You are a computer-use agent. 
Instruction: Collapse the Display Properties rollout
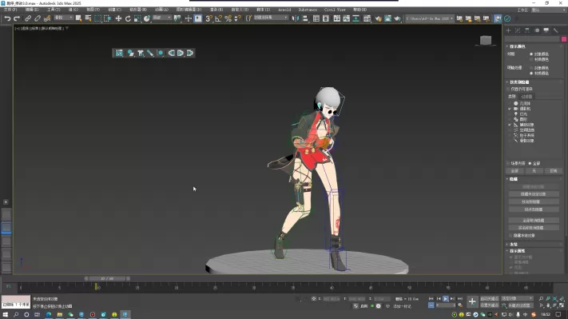[518, 251]
